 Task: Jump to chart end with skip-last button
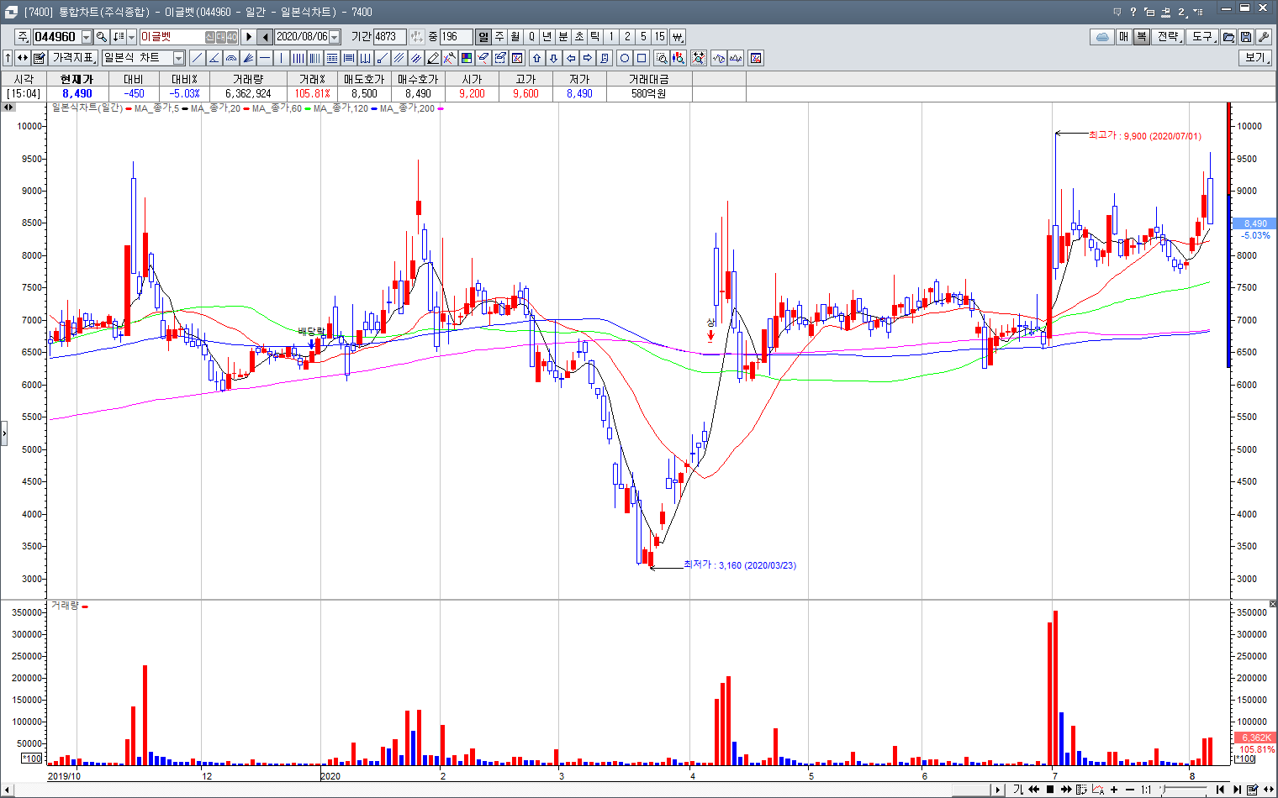[1237, 790]
